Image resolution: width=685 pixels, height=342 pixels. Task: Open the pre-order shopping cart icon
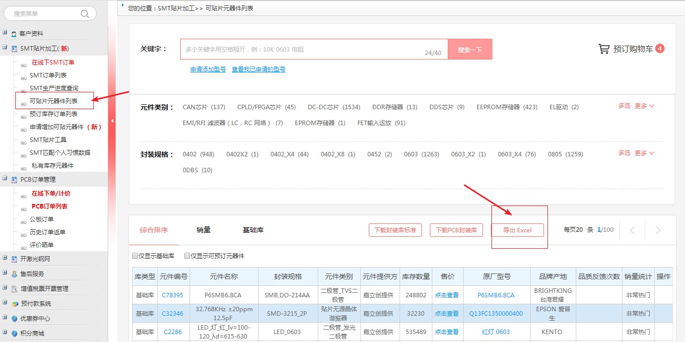pyautogui.click(x=604, y=49)
